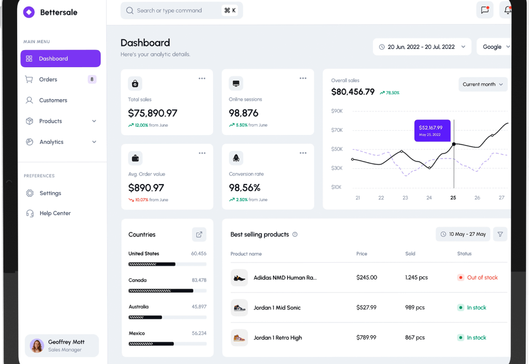
Task: Open Online sessions card options menu
Action: (303, 78)
